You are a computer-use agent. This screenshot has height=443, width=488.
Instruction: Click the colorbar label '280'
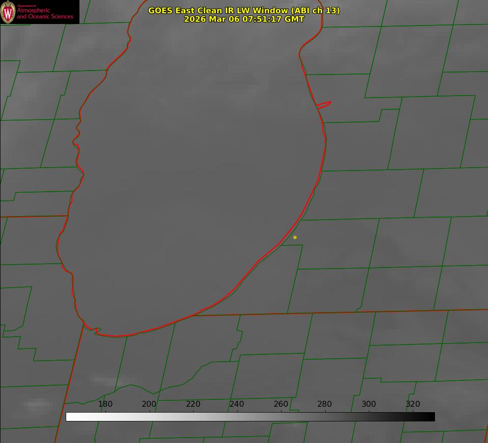325,404
